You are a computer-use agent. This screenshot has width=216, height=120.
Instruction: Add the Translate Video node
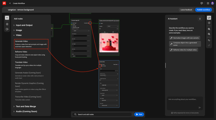tap(31, 65)
